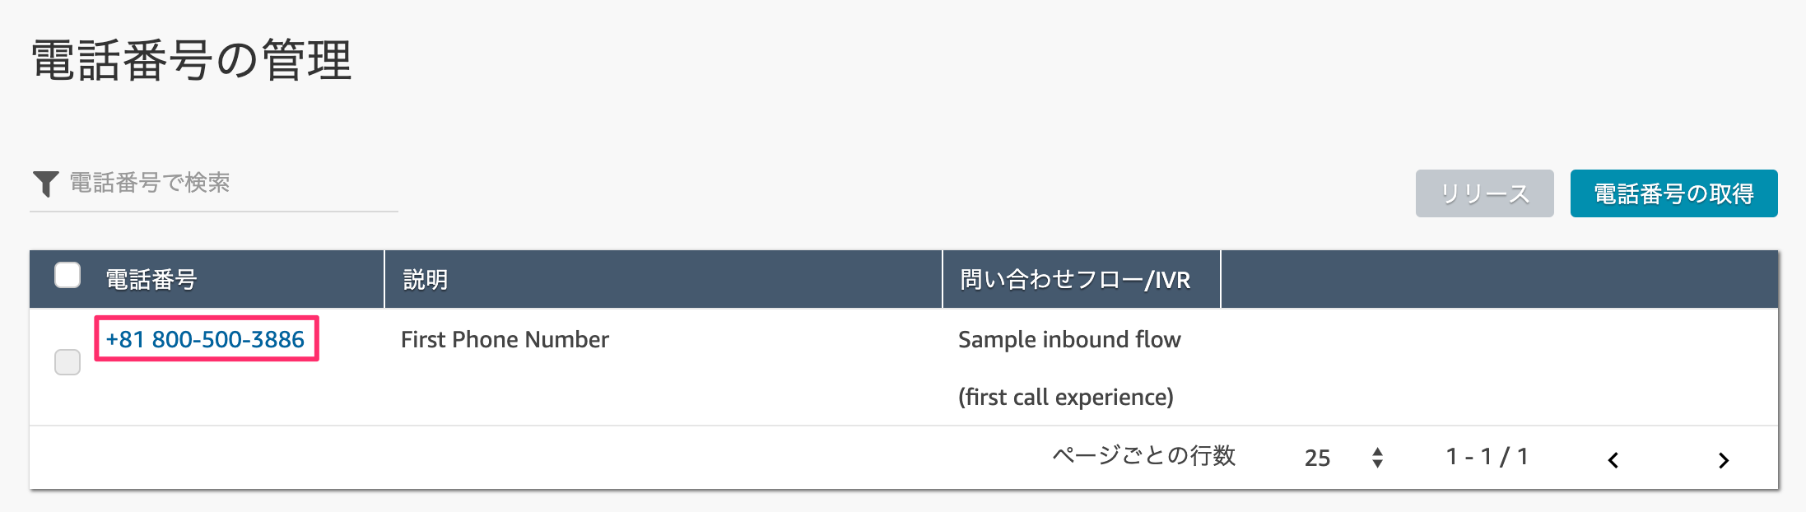Check the box for the +81 800-500-3886 row
1806x512 pixels.
pos(67,362)
